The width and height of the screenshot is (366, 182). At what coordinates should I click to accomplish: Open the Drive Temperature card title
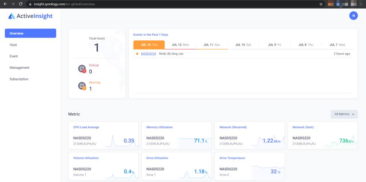pyautogui.click(x=232, y=158)
